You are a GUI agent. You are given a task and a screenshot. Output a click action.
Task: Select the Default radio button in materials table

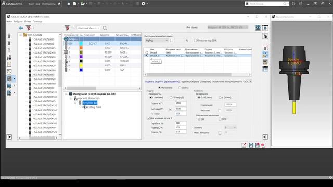click(x=147, y=52)
